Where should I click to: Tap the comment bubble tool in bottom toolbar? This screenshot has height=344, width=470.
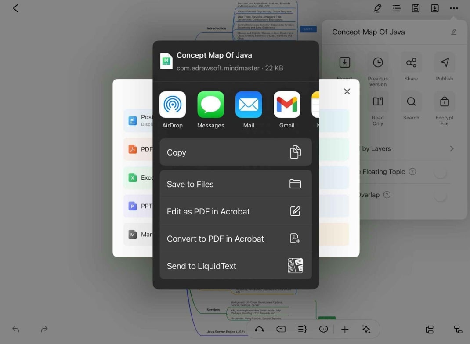[323, 330]
